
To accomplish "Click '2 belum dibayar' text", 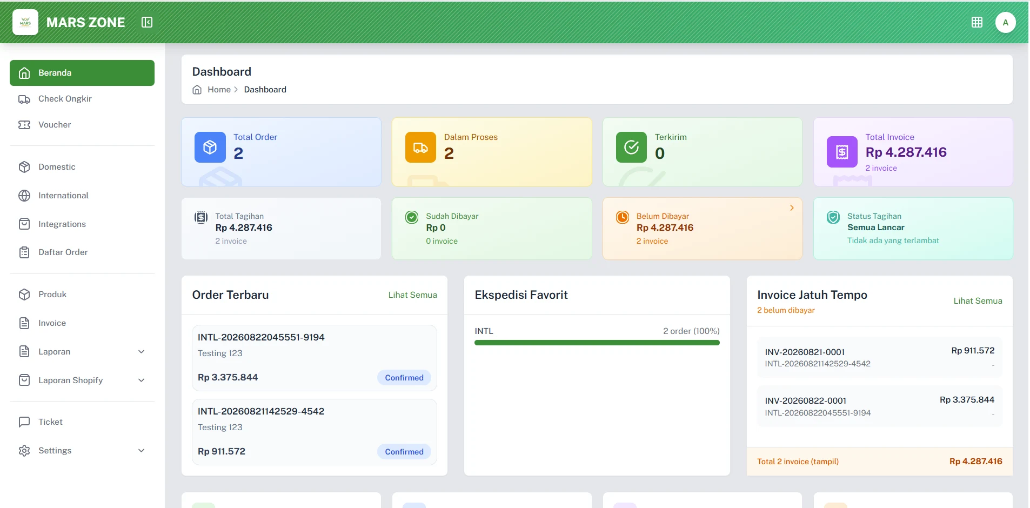I will pos(786,310).
